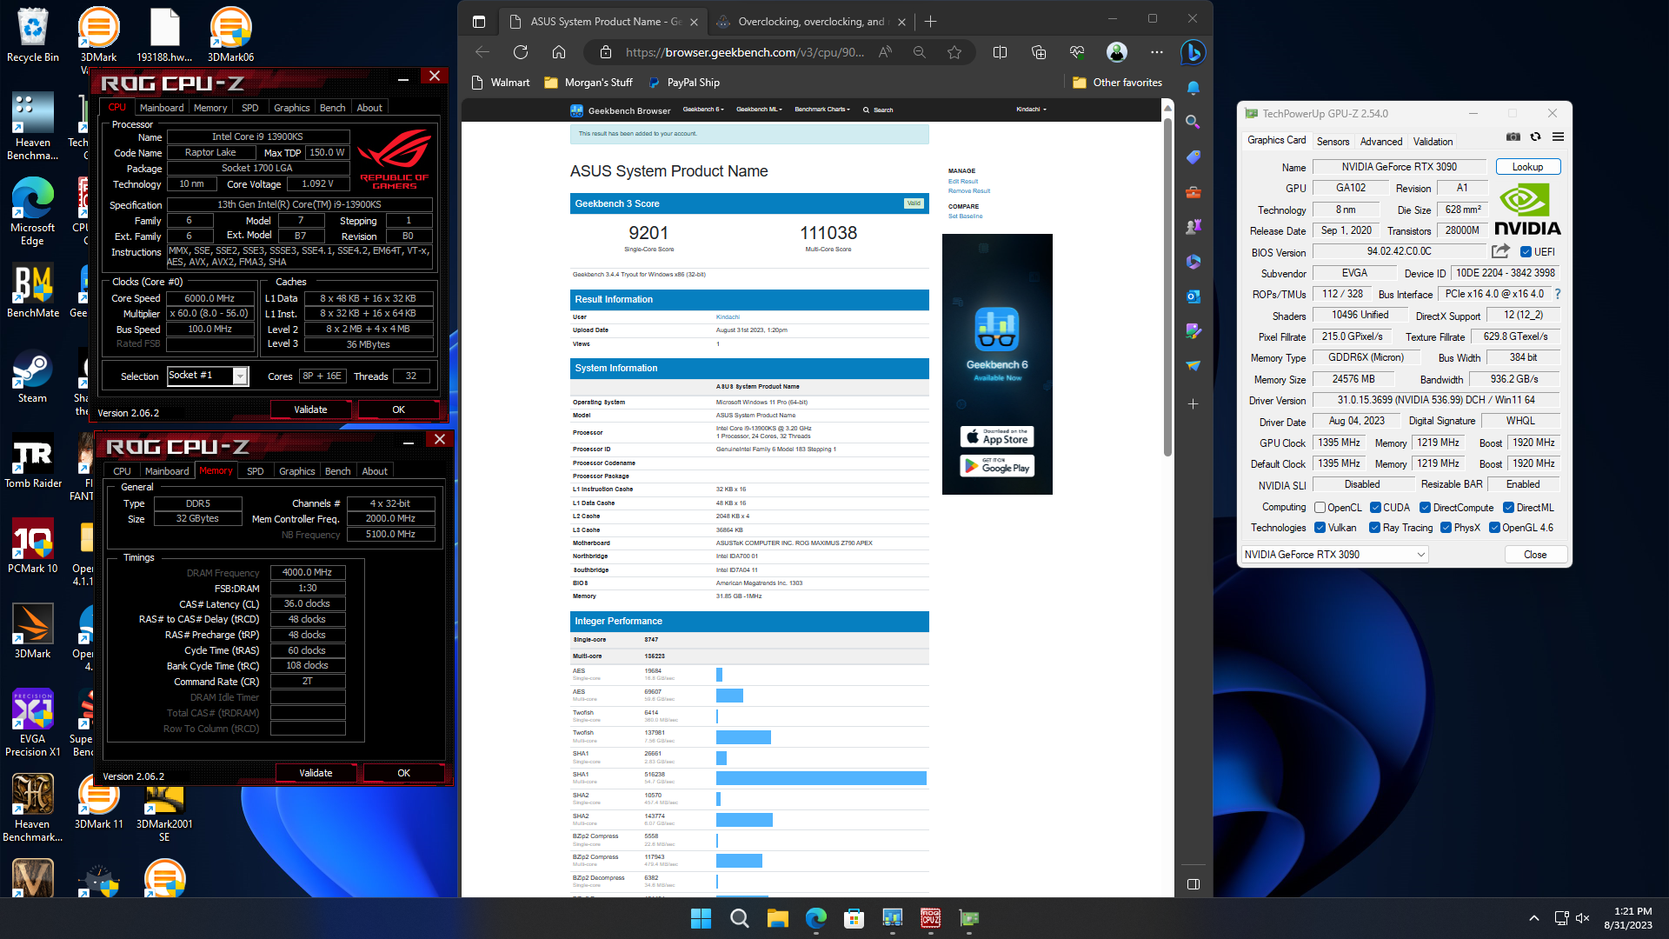Open Morgan's Stuff favorites folder
Image resolution: width=1669 pixels, height=939 pixels.
click(x=588, y=83)
